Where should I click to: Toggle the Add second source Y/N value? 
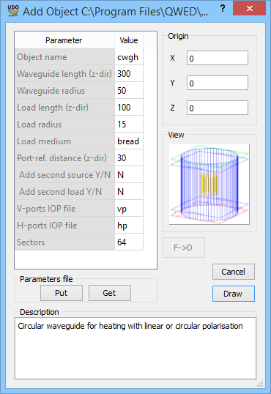(x=129, y=175)
